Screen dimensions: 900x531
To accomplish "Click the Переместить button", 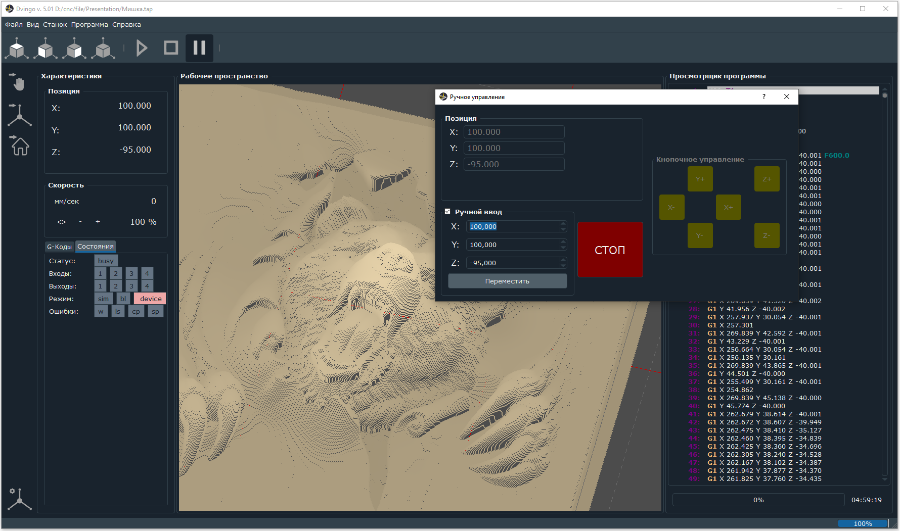I will pyautogui.click(x=507, y=281).
